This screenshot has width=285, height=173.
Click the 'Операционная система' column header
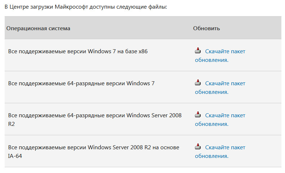pos(38,28)
